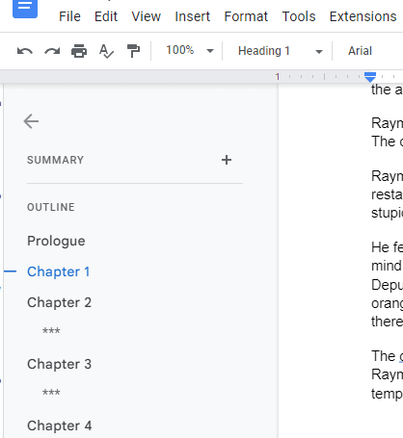Click the blue left indent marker on ruler
Screen dimensions: 403x438
click(370, 78)
